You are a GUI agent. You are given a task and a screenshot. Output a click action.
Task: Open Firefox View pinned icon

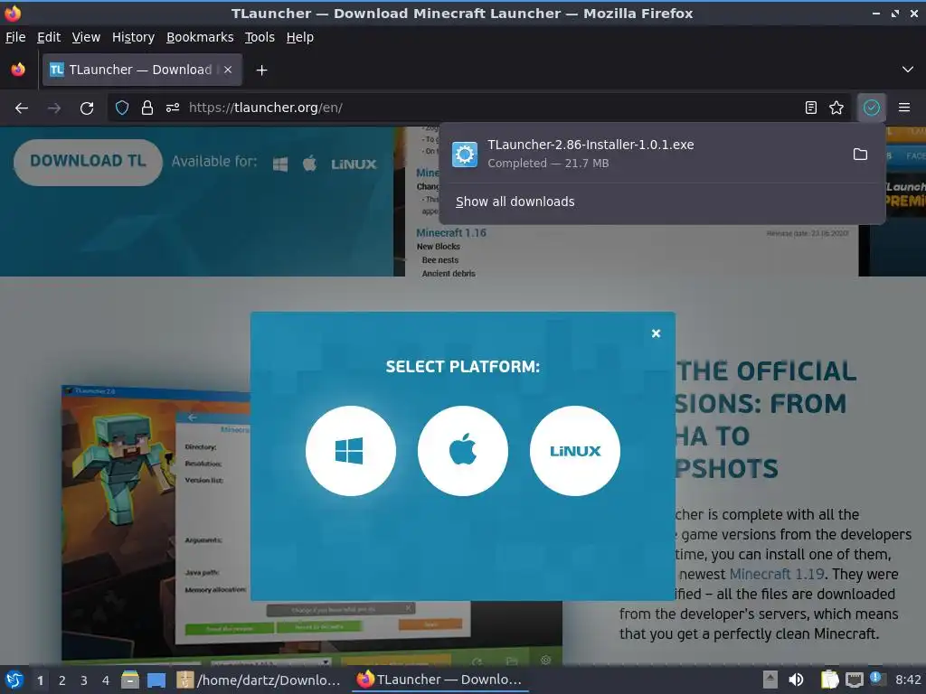point(18,70)
